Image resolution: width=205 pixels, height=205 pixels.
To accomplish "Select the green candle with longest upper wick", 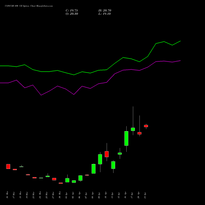I will click(x=133, y=129).
